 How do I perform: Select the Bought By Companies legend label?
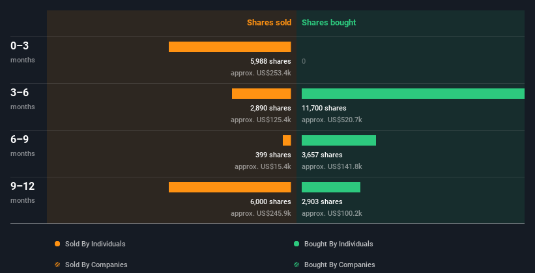[340, 265]
